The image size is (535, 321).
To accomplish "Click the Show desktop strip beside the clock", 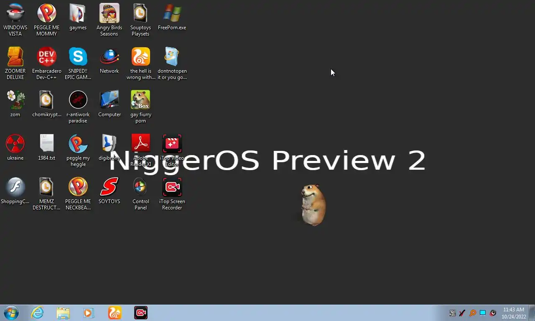I will point(532,313).
